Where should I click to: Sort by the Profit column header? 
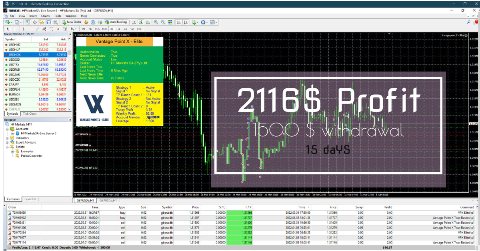pos(388,207)
